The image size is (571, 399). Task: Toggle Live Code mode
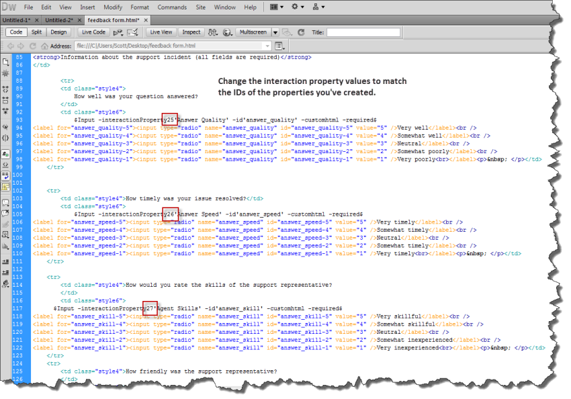pyautogui.click(x=93, y=32)
